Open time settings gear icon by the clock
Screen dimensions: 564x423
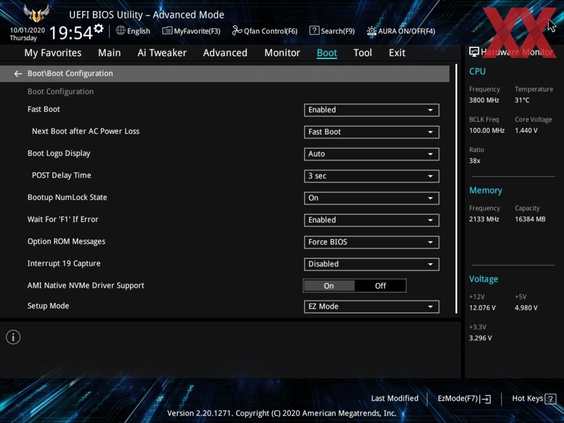point(98,29)
